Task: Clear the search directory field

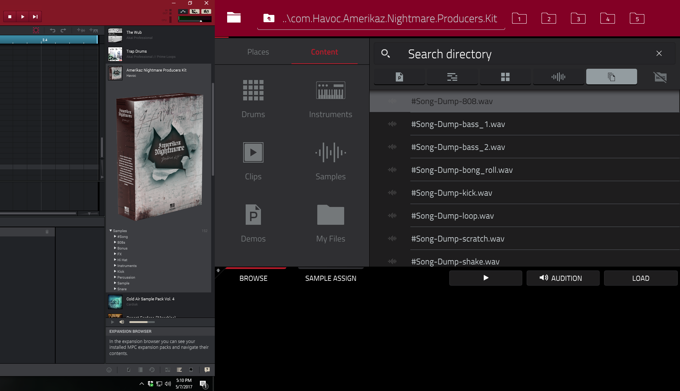Action: pos(659,53)
